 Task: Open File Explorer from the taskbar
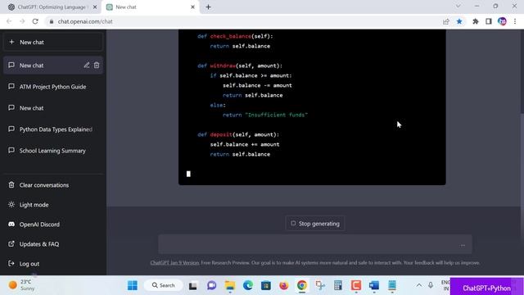[x=230, y=285]
